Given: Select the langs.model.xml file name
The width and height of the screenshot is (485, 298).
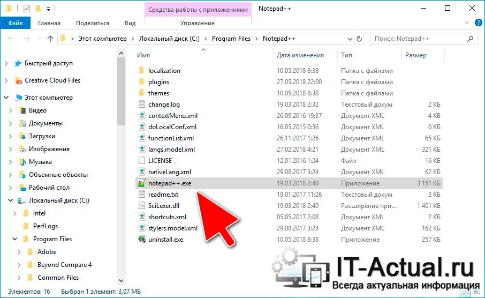Looking at the screenshot, I should tap(172, 150).
